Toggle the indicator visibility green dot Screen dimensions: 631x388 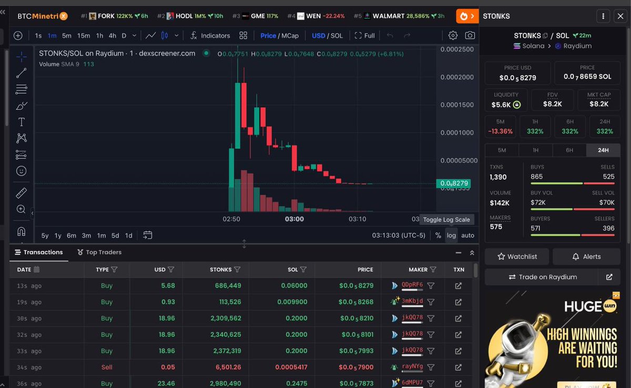click(206, 53)
